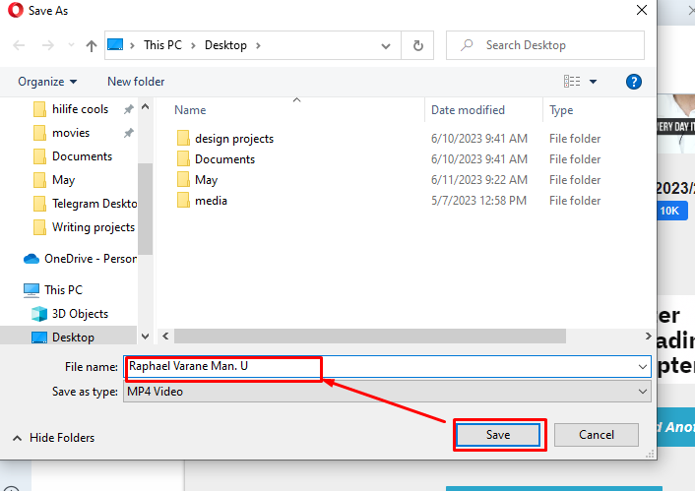This screenshot has width=695, height=491.
Task: Sort by the Name column header
Action: click(x=190, y=110)
